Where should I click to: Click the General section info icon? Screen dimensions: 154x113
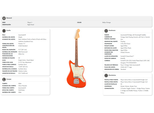click(4, 18)
